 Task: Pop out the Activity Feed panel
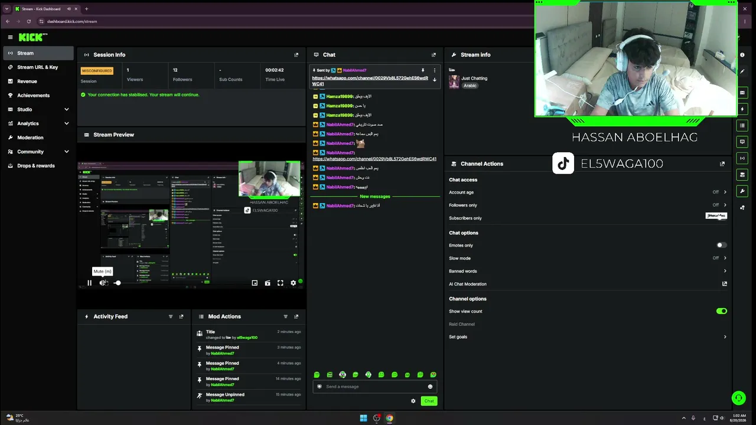181,316
